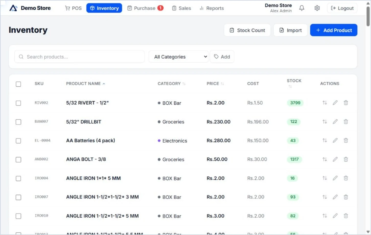This screenshot has width=371, height=235.
Task: Open the Import button
Action: tap(290, 30)
